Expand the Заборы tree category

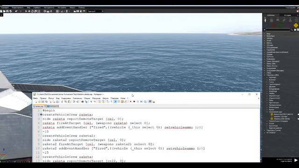[265, 38]
